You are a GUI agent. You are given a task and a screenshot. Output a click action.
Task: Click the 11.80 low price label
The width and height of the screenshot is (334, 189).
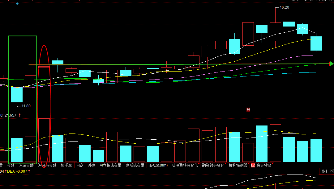[x=26, y=106]
